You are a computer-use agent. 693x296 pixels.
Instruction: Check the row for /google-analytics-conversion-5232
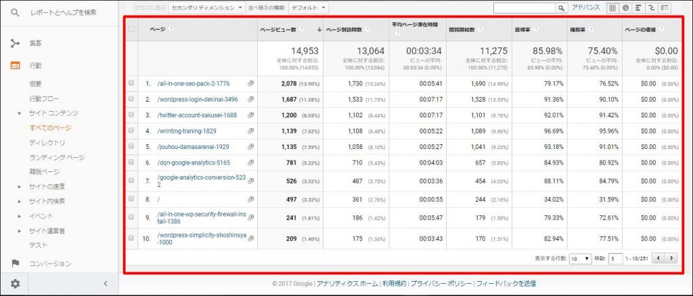click(x=131, y=181)
